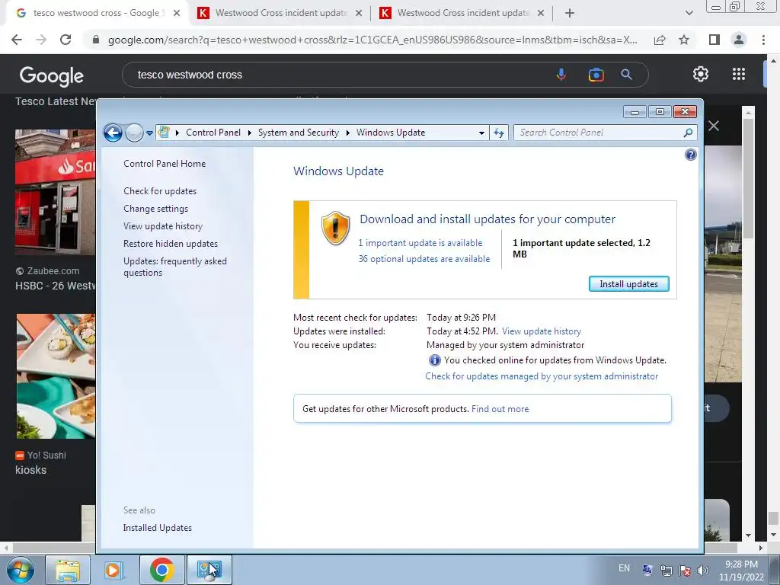Open 36 optional updates are available link
The image size is (780, 585).
point(424,259)
